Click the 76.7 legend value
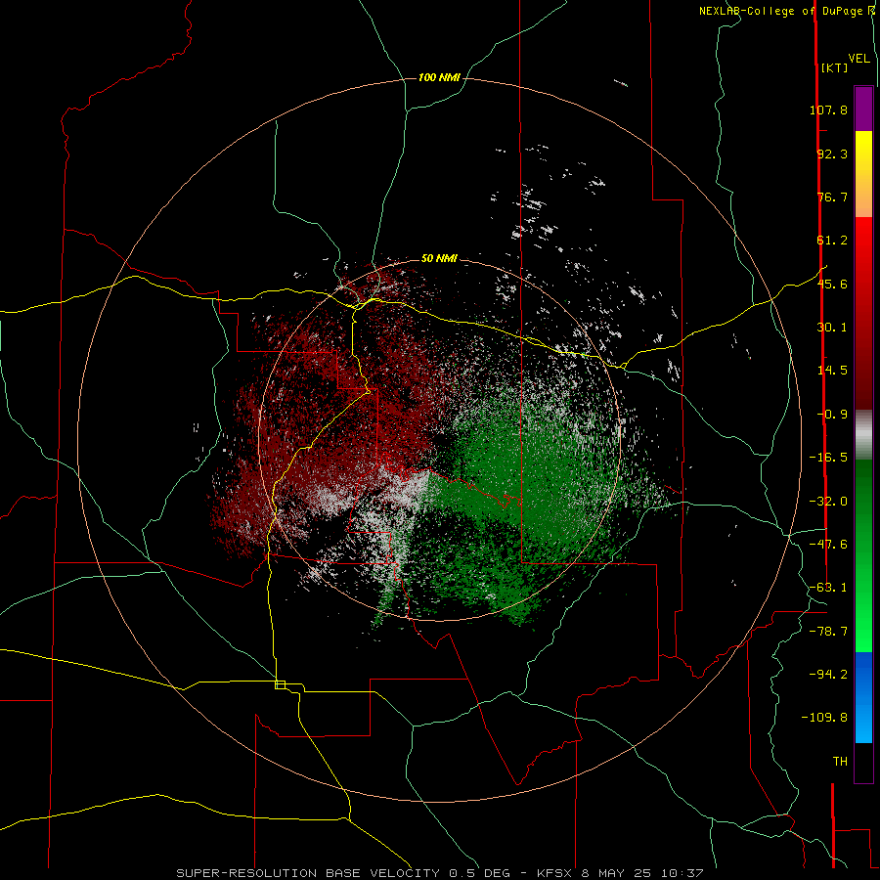This screenshot has width=880, height=880. (832, 197)
